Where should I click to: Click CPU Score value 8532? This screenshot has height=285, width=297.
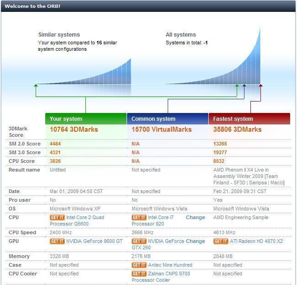click(x=219, y=161)
